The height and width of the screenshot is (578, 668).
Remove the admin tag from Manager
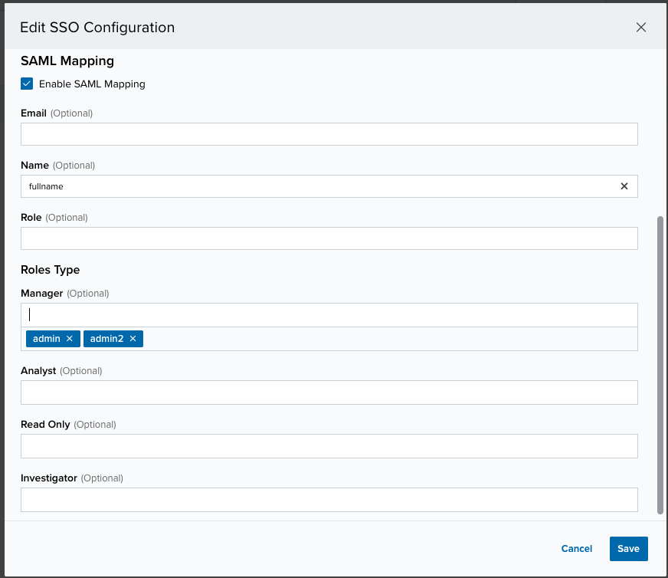click(x=70, y=339)
